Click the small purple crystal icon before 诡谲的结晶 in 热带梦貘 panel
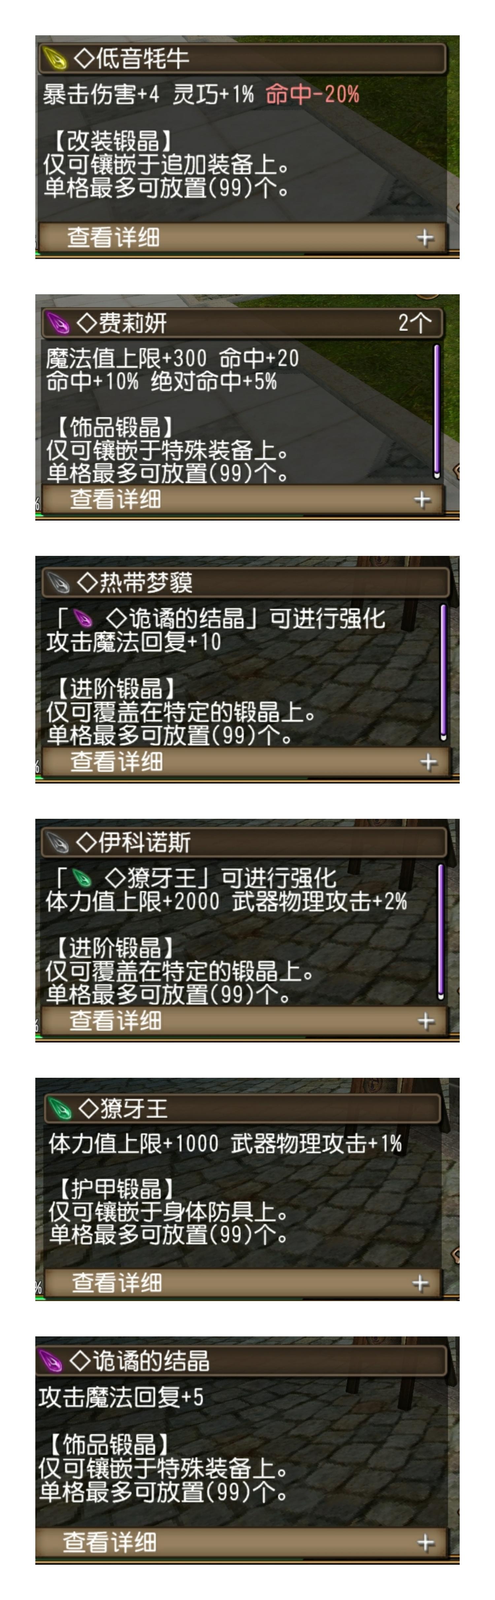 pyautogui.click(x=82, y=619)
